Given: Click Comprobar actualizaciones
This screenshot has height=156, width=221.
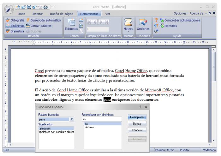Looking at the screenshot, I should click(180, 20).
